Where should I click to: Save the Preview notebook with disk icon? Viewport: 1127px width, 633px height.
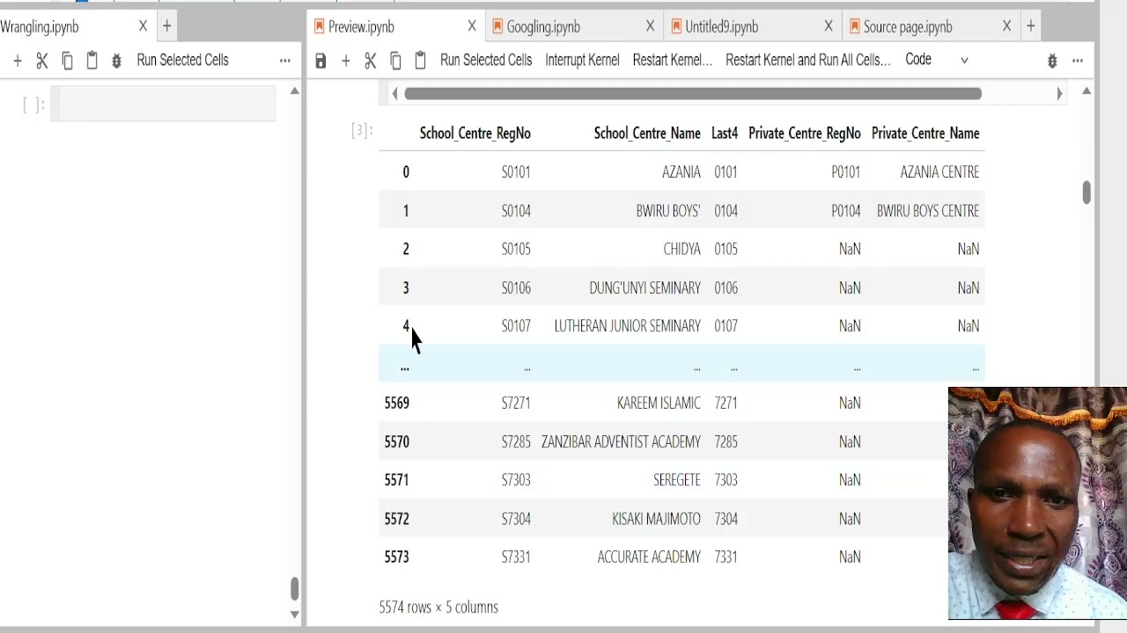click(x=320, y=61)
